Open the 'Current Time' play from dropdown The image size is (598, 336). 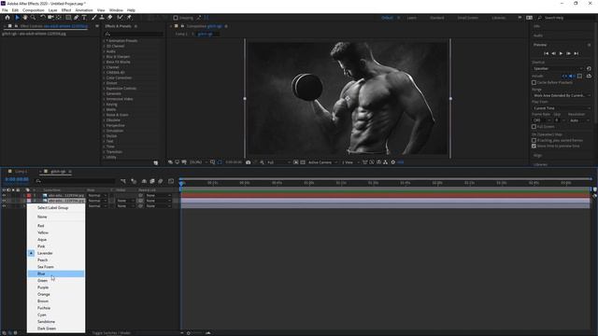[562, 108]
